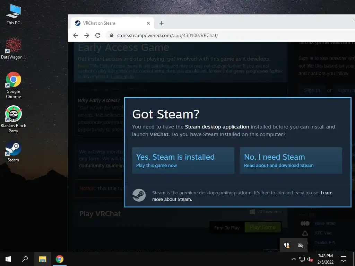Open File Explorer from the taskbar
Screen dimensions: 355x266
(x=42, y=259)
